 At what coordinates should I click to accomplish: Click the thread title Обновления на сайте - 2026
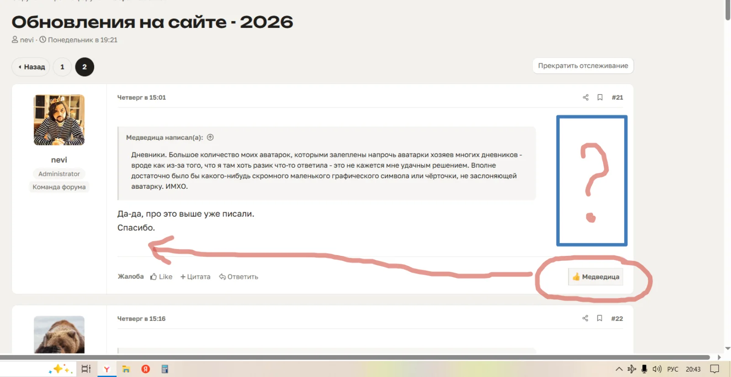[x=152, y=22]
